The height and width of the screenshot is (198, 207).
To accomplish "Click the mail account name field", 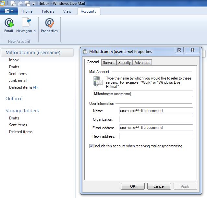I will coord(143,94).
